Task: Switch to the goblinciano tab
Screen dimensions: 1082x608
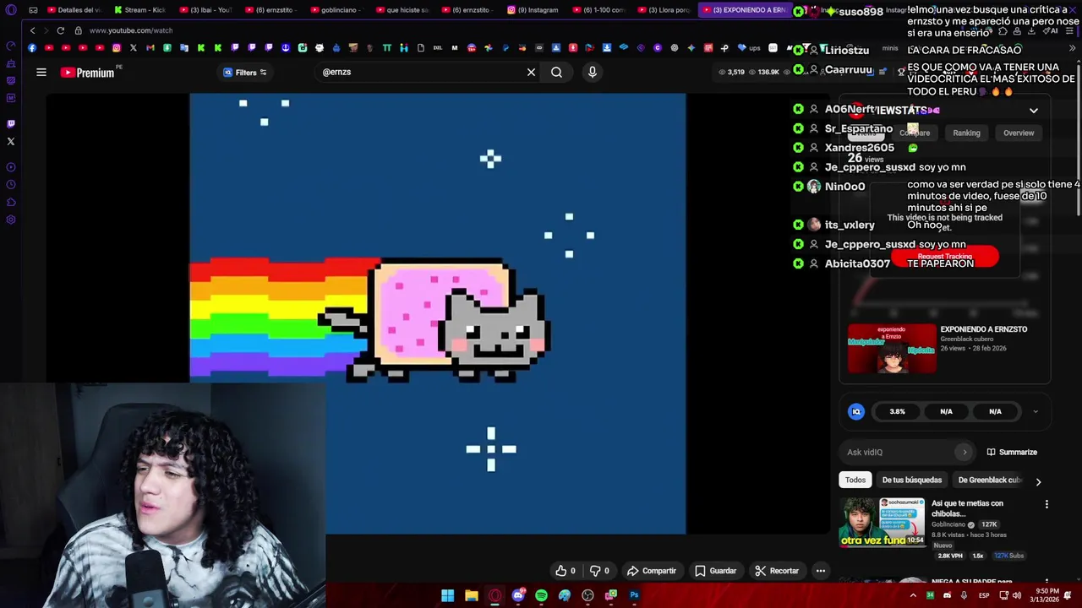Action: 335,10
